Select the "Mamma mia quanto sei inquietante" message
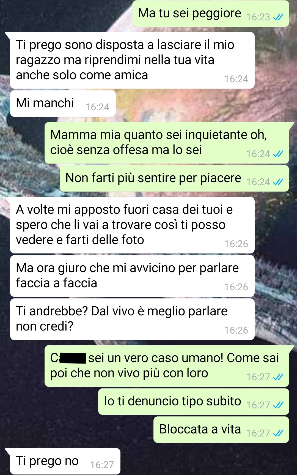The height and width of the screenshot is (475, 297). click(167, 143)
